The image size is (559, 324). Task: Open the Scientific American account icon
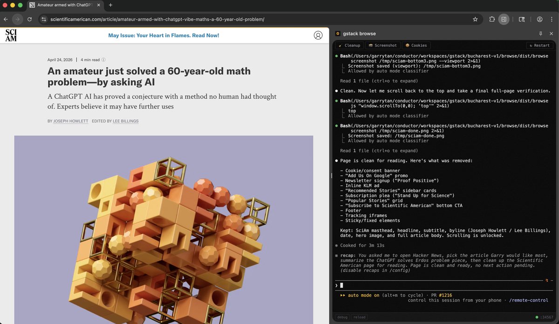pyautogui.click(x=318, y=35)
